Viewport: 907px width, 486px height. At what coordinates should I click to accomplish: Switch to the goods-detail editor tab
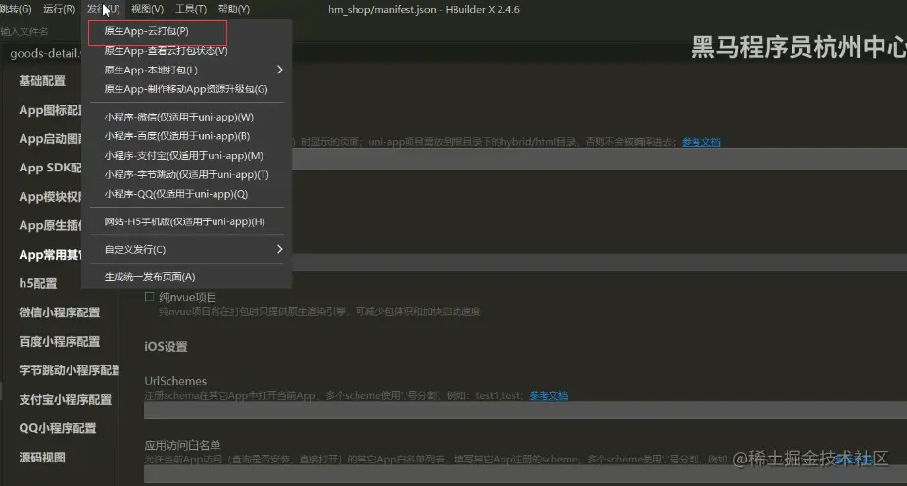pos(45,53)
